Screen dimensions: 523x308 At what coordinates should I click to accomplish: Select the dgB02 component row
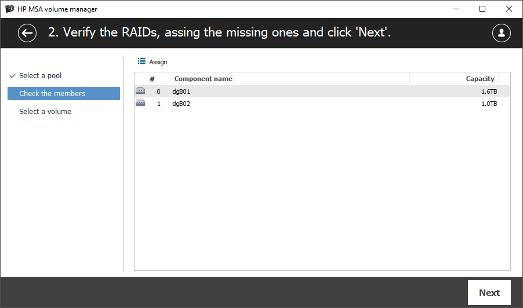click(322, 104)
